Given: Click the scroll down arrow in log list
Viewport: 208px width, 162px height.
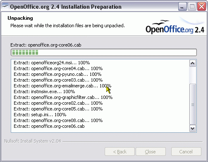Looking at the screenshot, I should tap(192, 129).
